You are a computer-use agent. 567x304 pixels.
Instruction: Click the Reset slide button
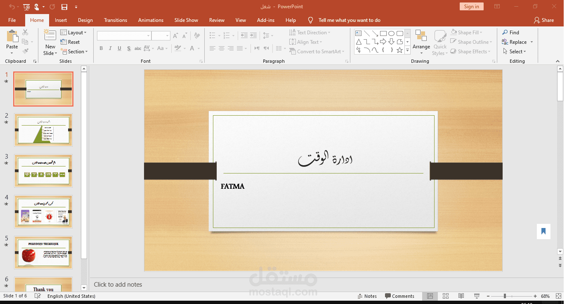pyautogui.click(x=70, y=42)
